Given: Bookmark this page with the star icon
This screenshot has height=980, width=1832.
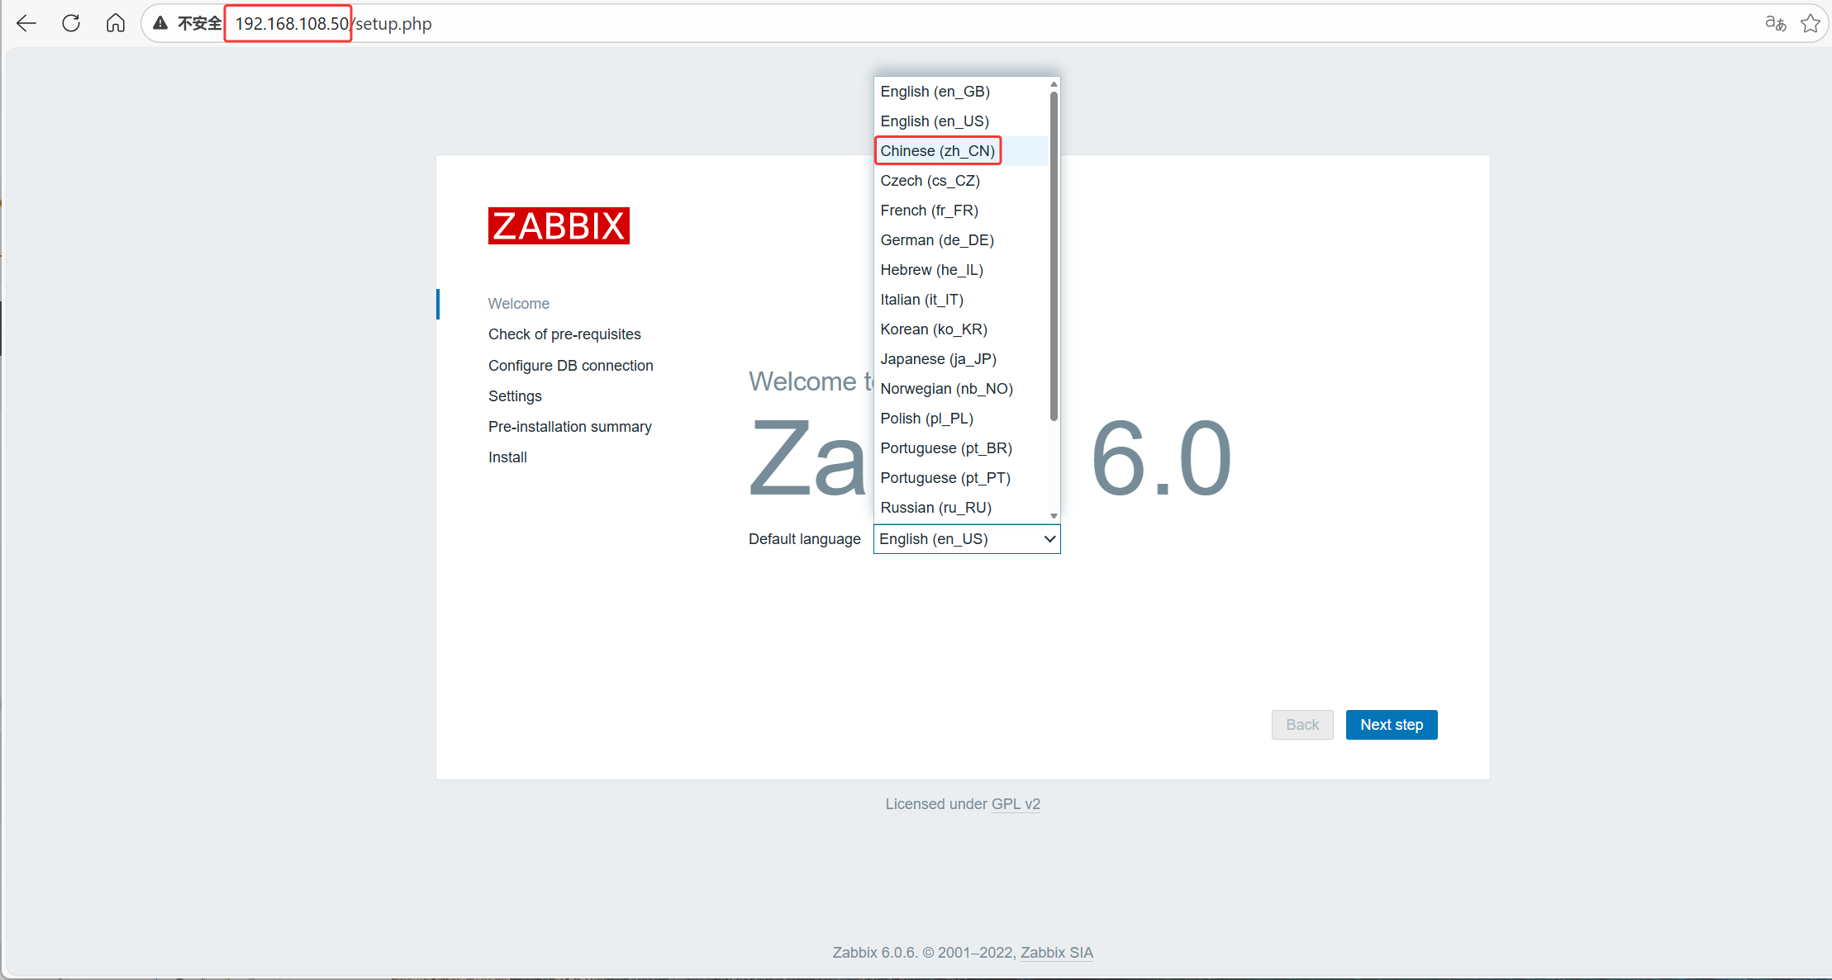Looking at the screenshot, I should [x=1811, y=23].
